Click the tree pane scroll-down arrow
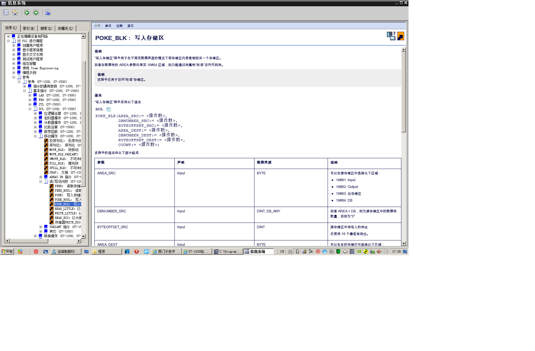Viewport: 535px width, 351px height. pos(83,236)
